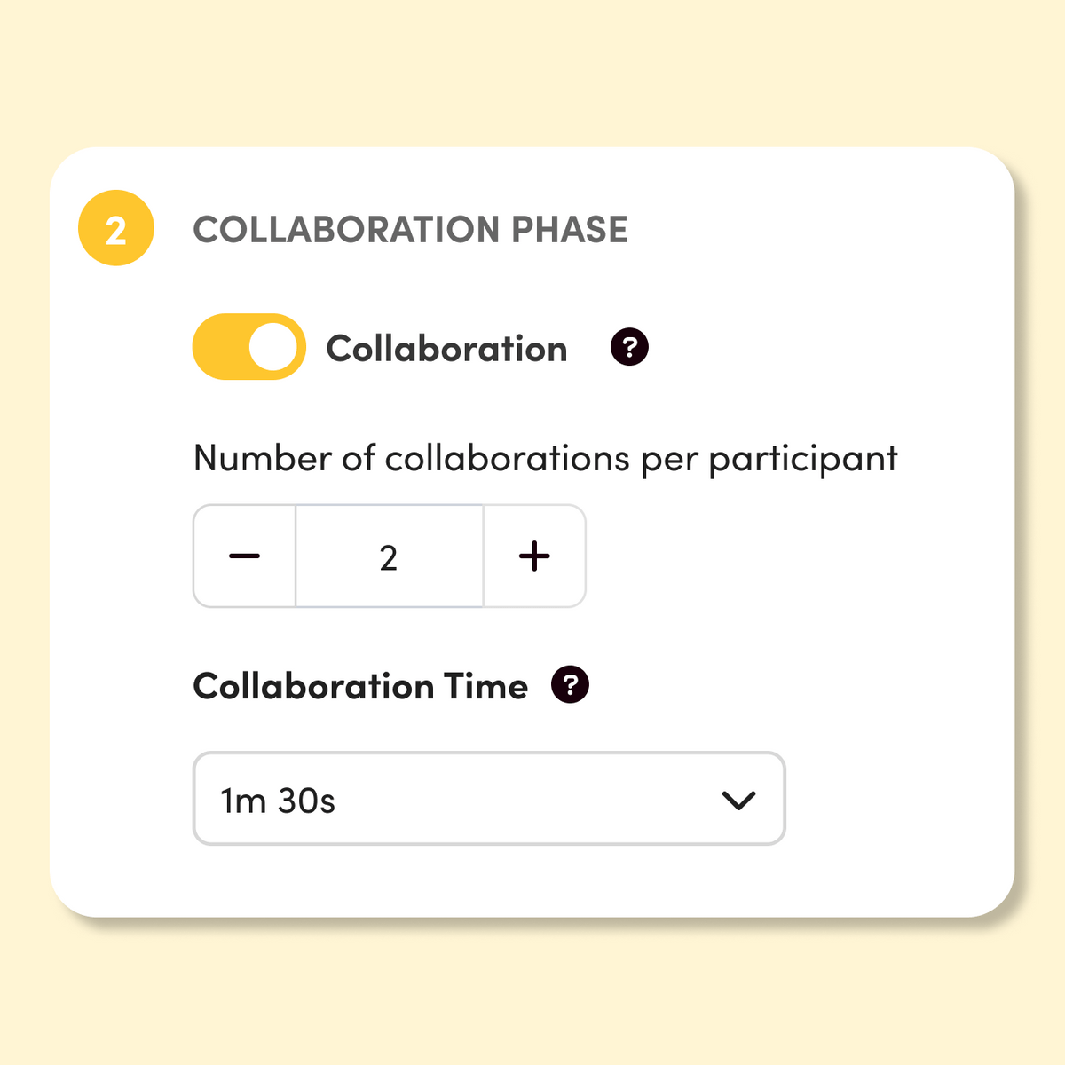Click the bold Collaboration label beside the switch
Viewport: 1065px width, 1065px height.
click(446, 349)
